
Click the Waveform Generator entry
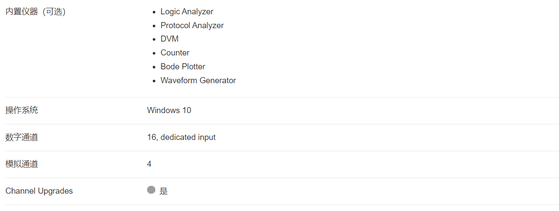coord(198,81)
